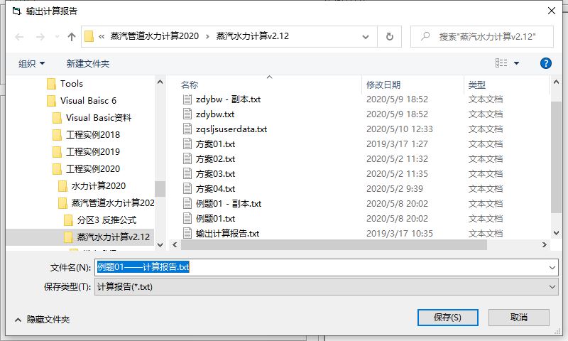Click the Tools folder icon
The height and width of the screenshot is (341, 568).
[x=51, y=84]
